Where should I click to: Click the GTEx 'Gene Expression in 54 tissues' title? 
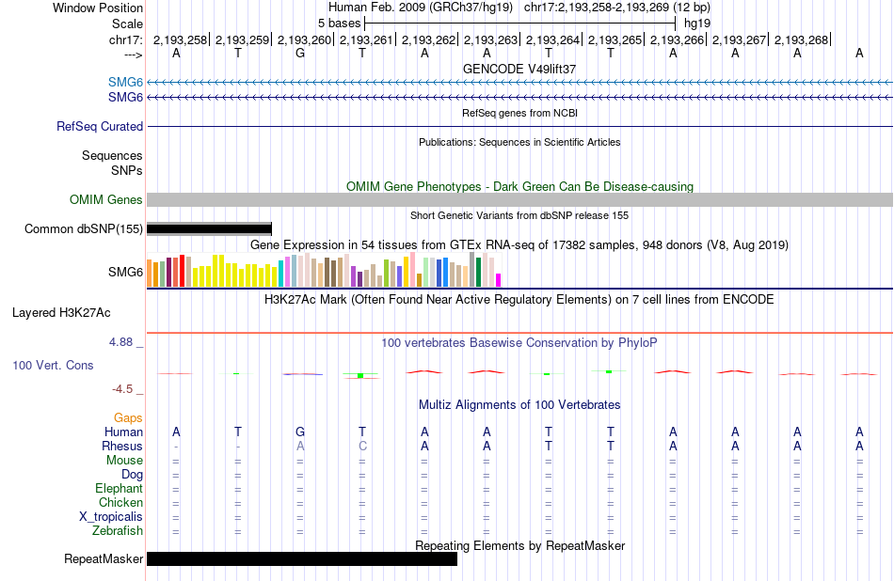point(519,245)
